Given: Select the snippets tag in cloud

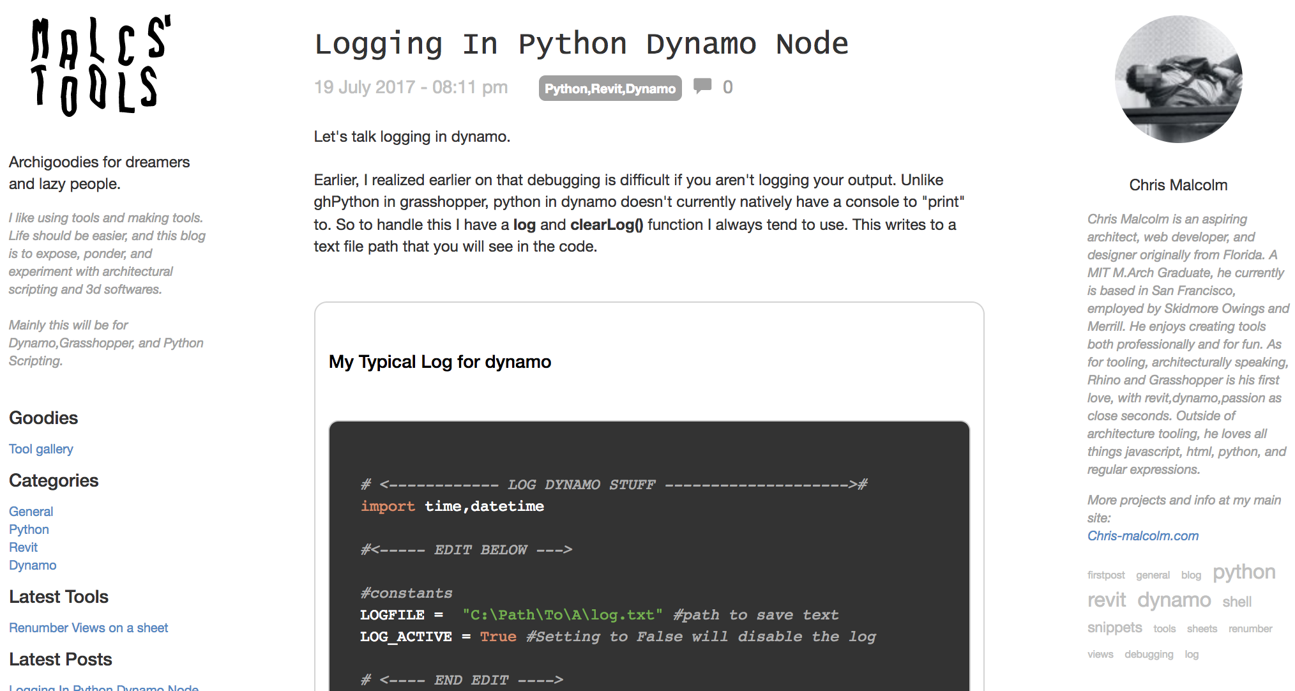Looking at the screenshot, I should [1114, 628].
